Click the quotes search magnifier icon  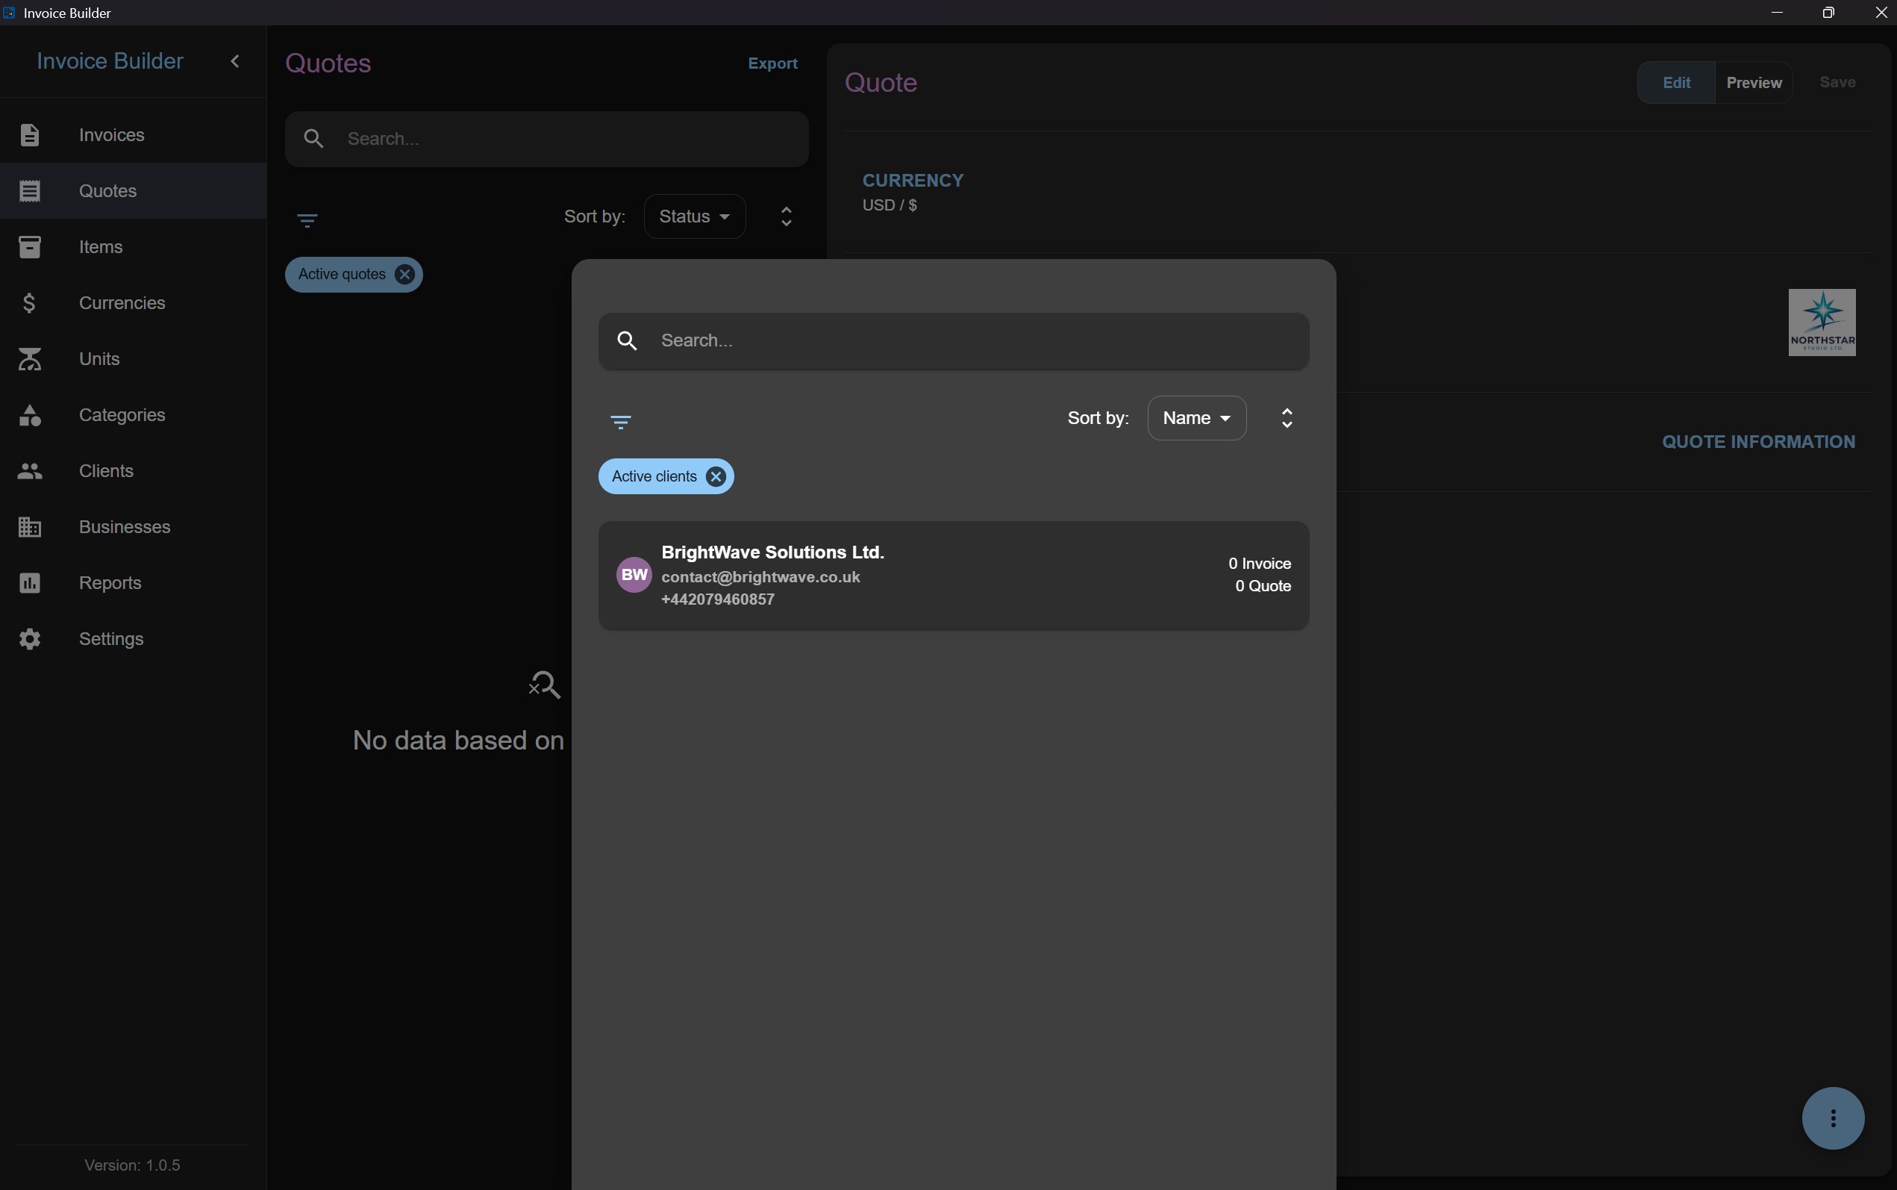[314, 139]
